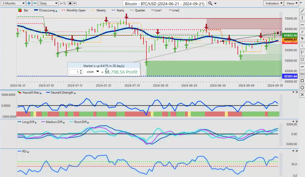Click the TCross.Long settings dot
Viewport: 305px width, 177px height.
click(x=56, y=11)
